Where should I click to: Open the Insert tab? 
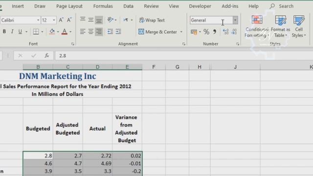click(18, 6)
